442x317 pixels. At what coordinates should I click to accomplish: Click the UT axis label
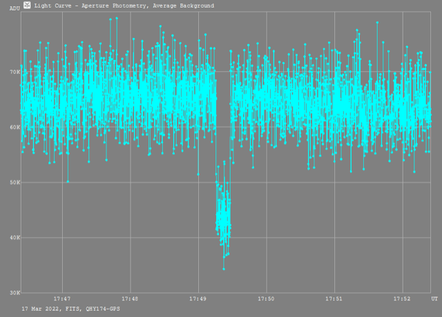434,298
